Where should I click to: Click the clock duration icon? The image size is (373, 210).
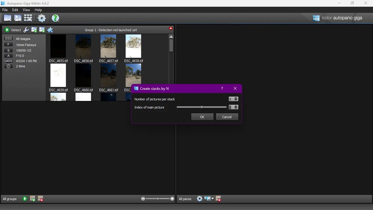click(8, 66)
